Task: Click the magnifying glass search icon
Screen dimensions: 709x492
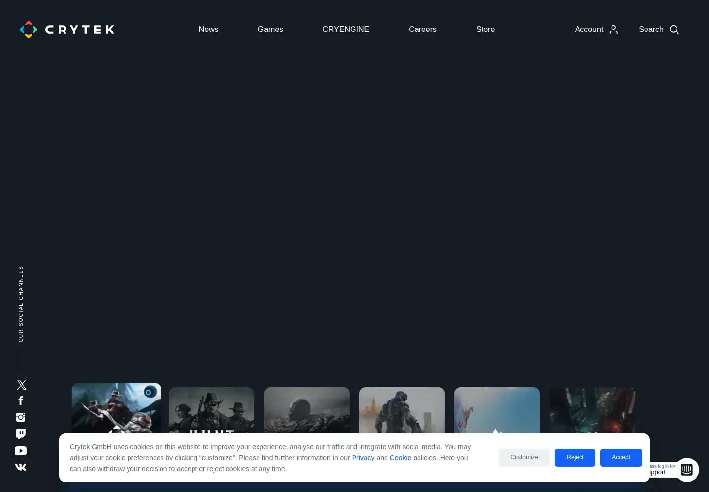Action: pos(674,30)
